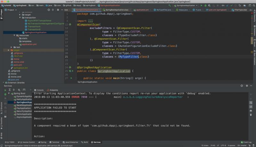The image size is (256, 147).
Task: Collapse the Spring Boot services node
Action: pos(9,93)
